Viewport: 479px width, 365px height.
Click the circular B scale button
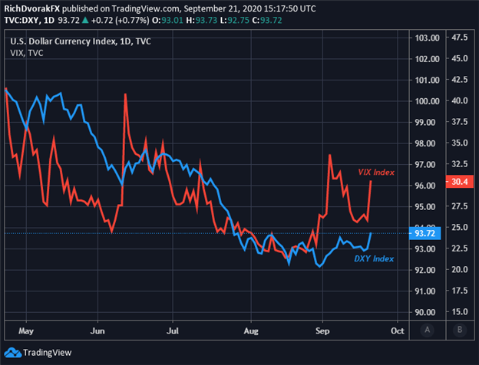pyautogui.click(x=460, y=330)
